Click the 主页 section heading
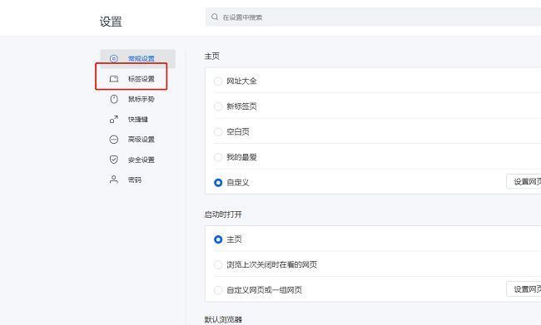This screenshot has width=541, height=325. point(212,57)
